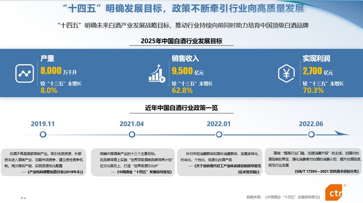Open the 2019 industry restructuring policy box
Image resolution: width=363 pixels, height=203 pixels.
[43, 162]
